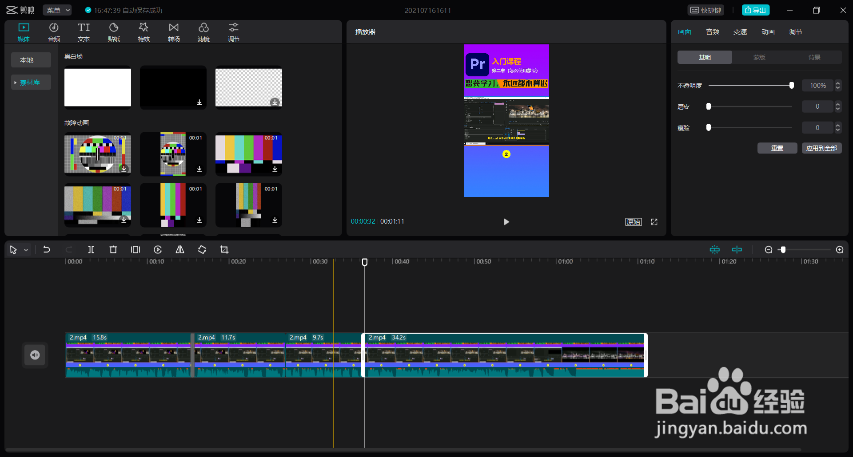This screenshot has width=853, height=457.
Task: Click the redo arrow in timeline toolbar
Action: click(x=69, y=250)
